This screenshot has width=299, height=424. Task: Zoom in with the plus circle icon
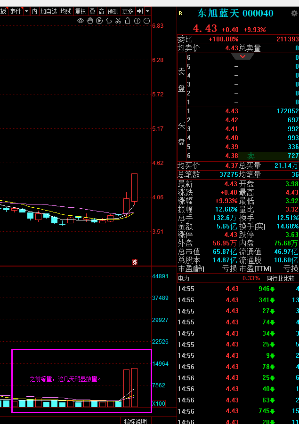click(137, 21)
